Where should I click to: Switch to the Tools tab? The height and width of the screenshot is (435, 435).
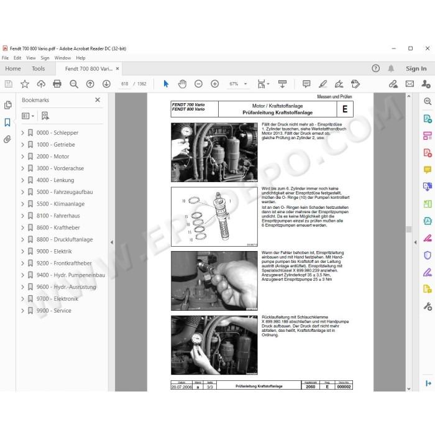39,68
